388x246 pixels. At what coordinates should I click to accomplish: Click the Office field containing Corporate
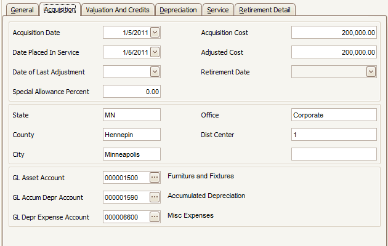[x=333, y=115]
